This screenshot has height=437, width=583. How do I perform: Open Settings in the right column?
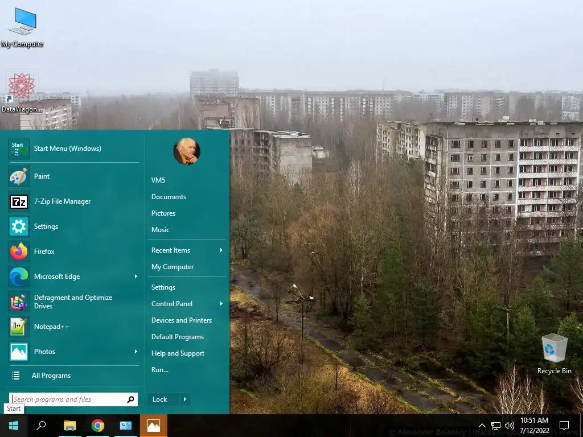tap(163, 287)
